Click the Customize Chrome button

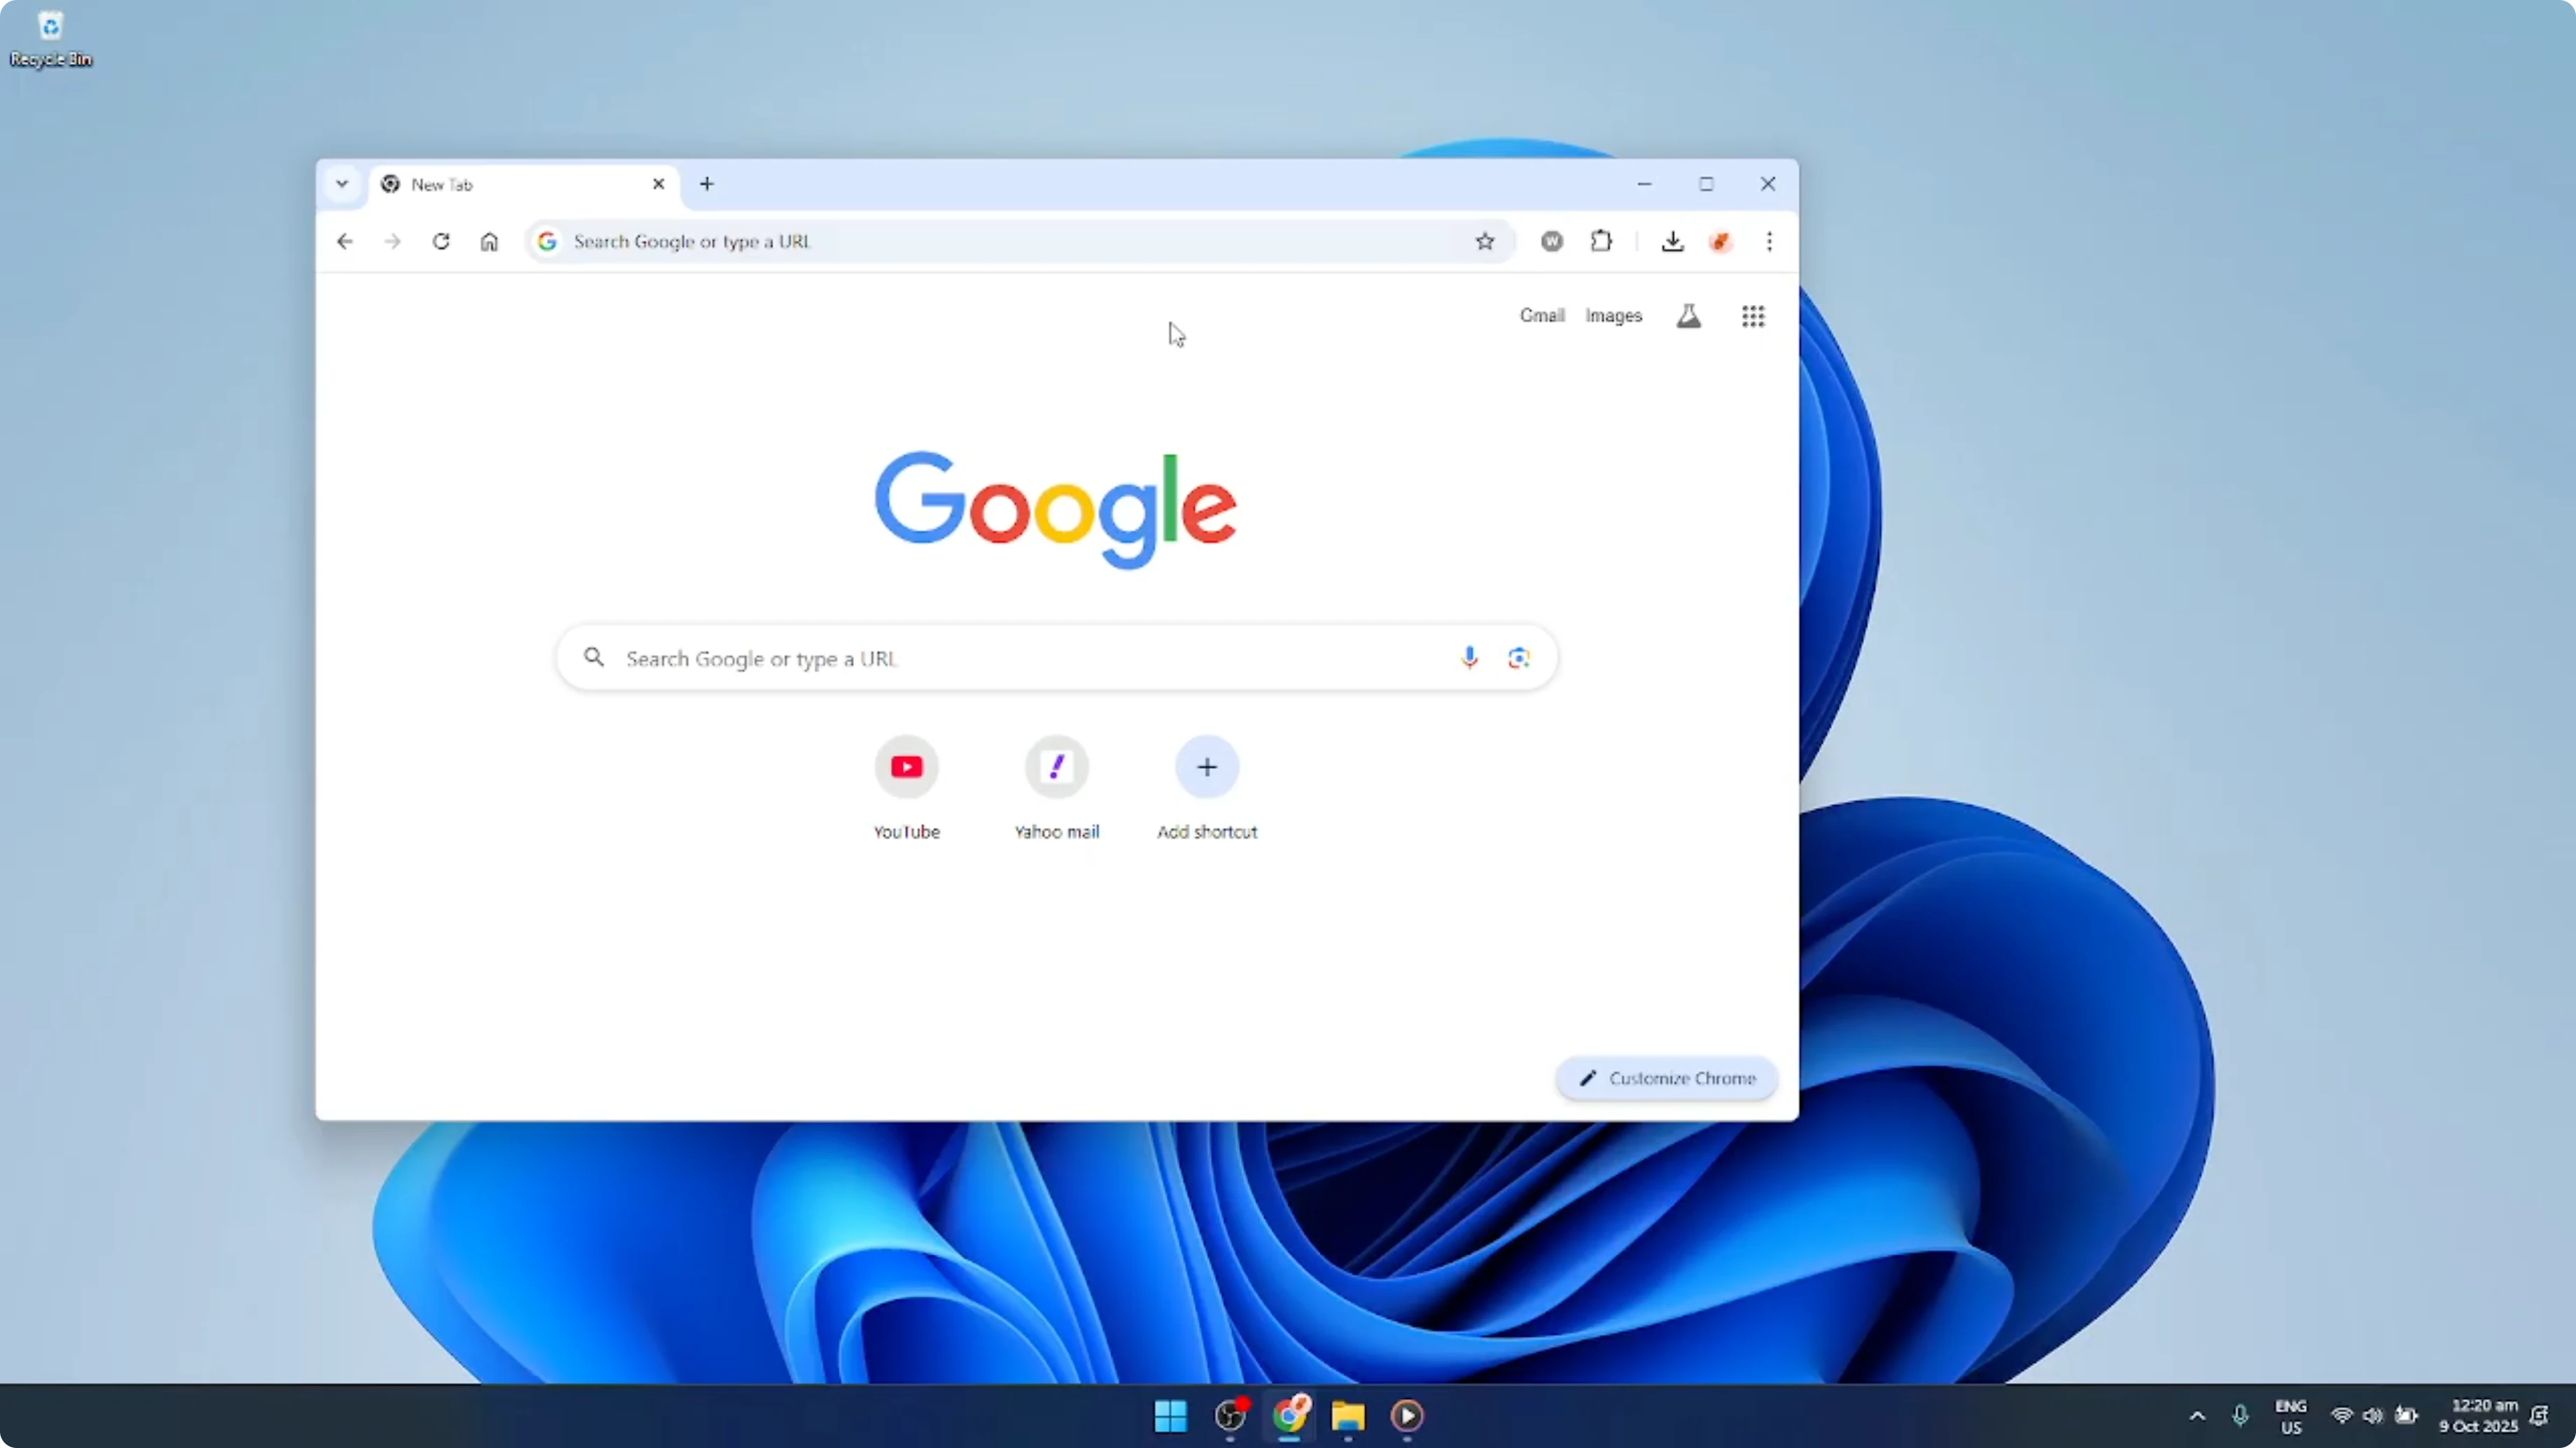click(1665, 1078)
